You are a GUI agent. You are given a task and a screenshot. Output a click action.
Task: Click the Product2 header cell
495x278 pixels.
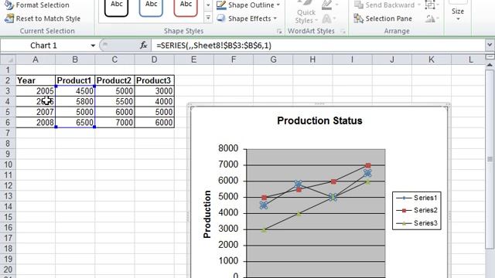[x=114, y=80]
